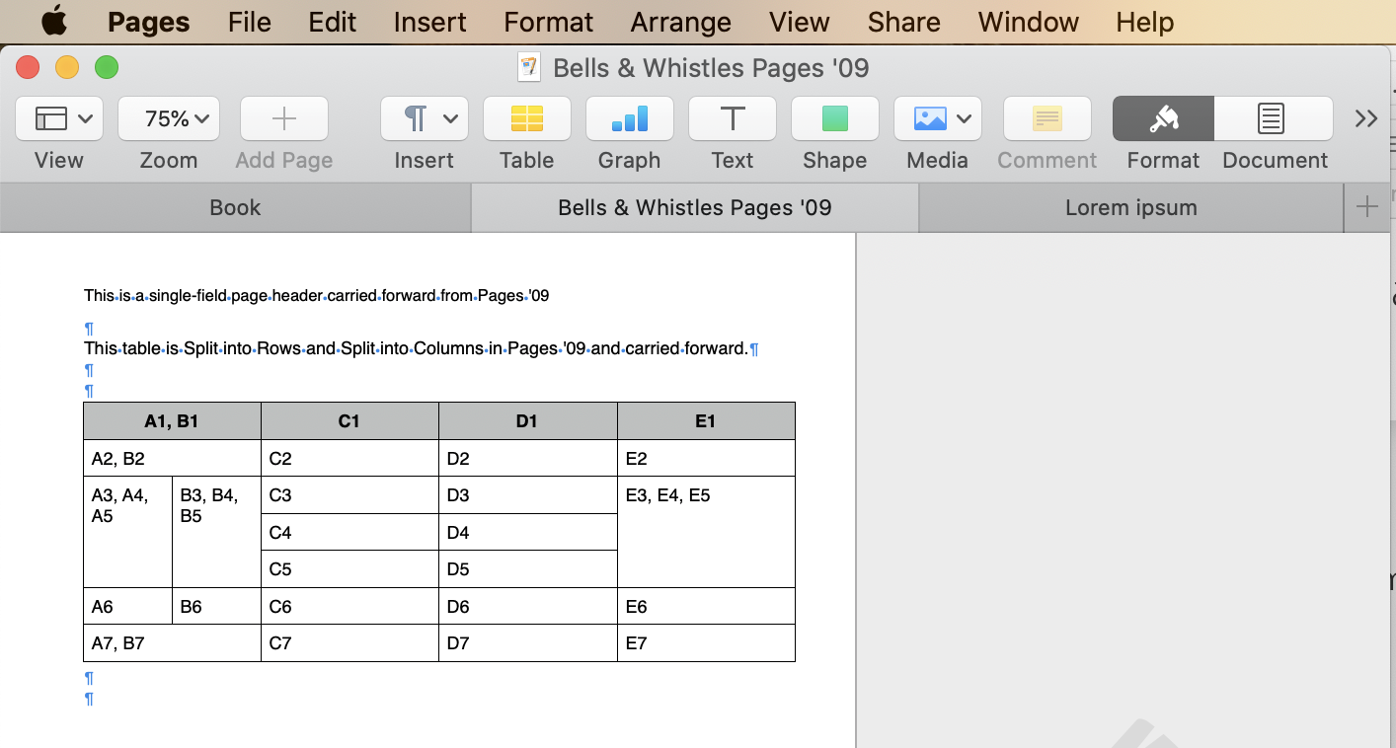Click the paragraph describing the split table

[416, 348]
